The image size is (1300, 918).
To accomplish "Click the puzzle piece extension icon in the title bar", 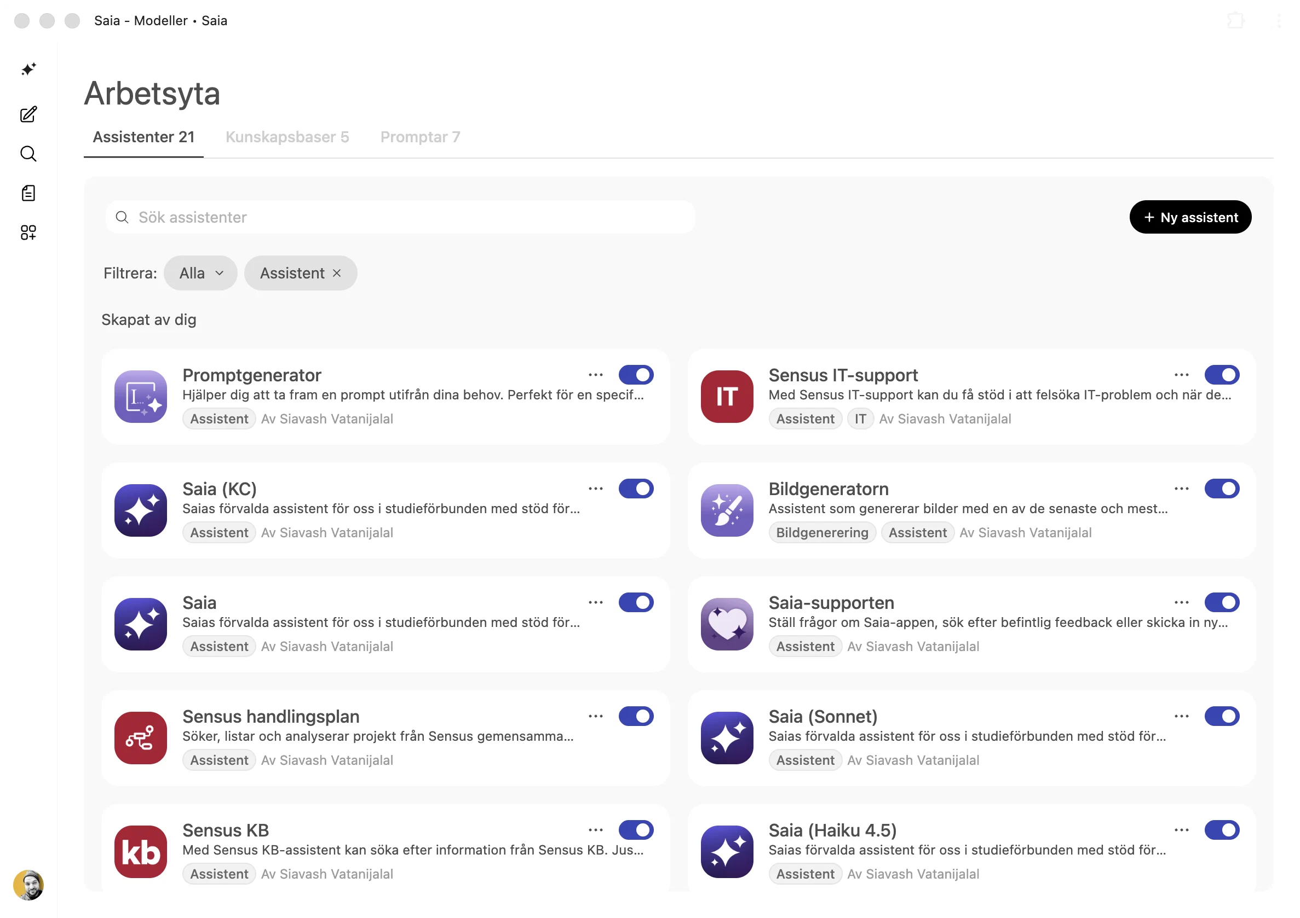I will [x=1235, y=21].
